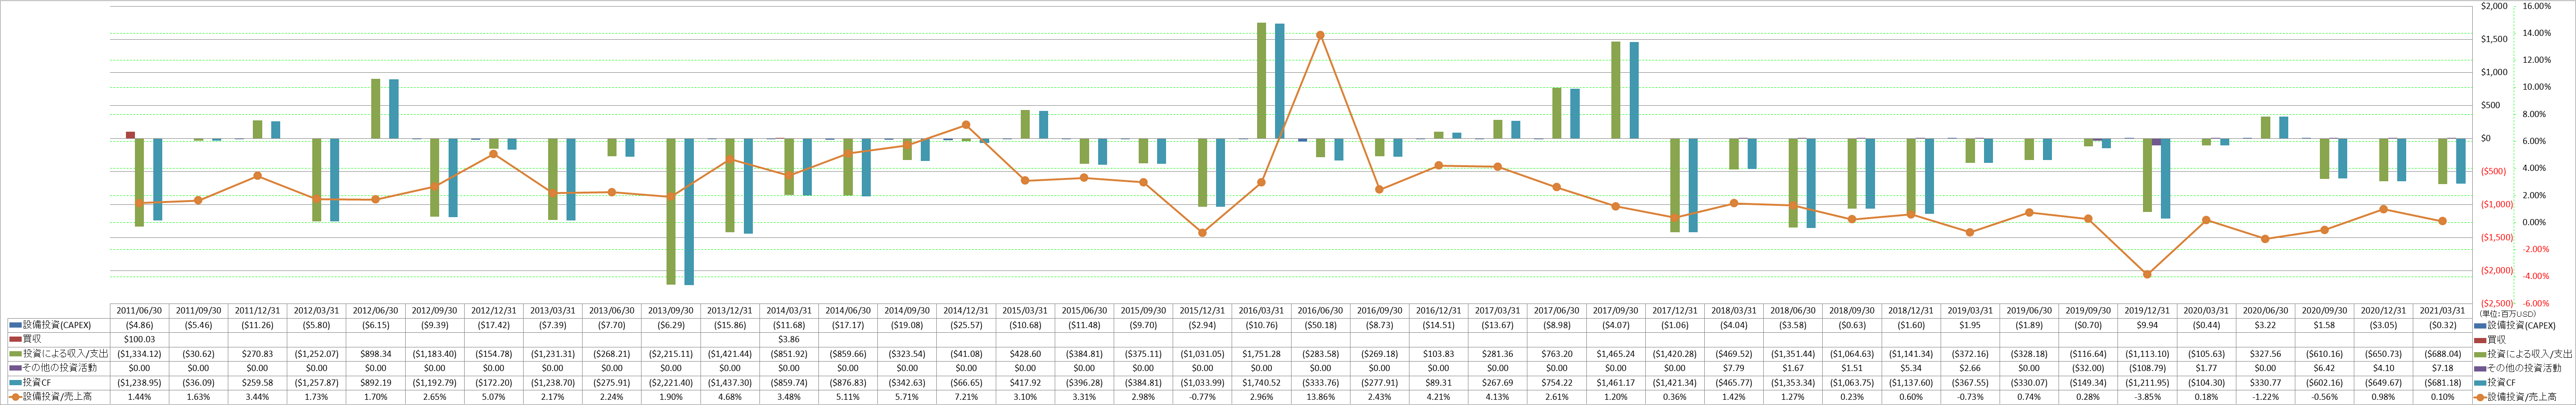Select the 2016/03/31 column header
The height and width of the screenshot is (405, 2576).
pos(1262,311)
